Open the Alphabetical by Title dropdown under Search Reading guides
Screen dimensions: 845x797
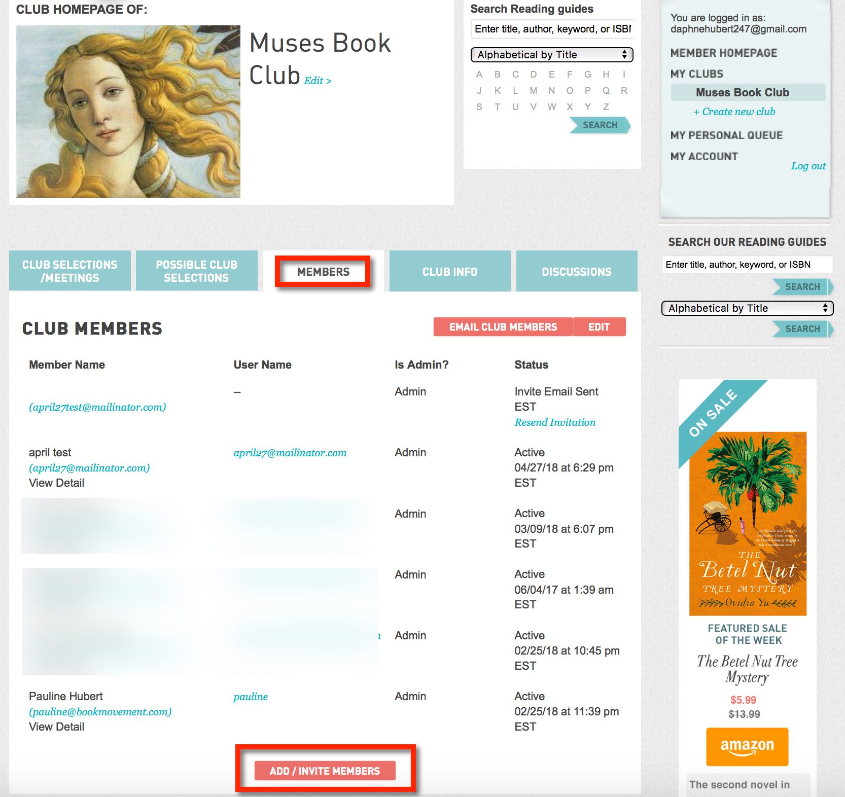[x=552, y=55]
